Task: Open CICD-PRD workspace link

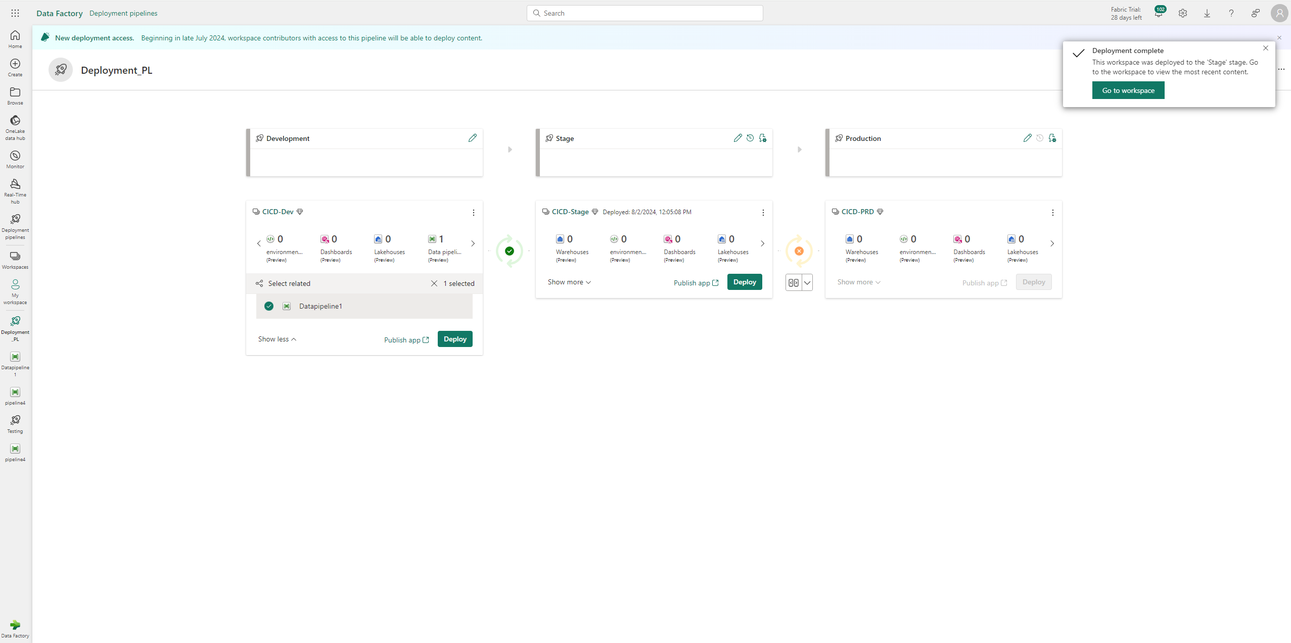Action: (857, 212)
